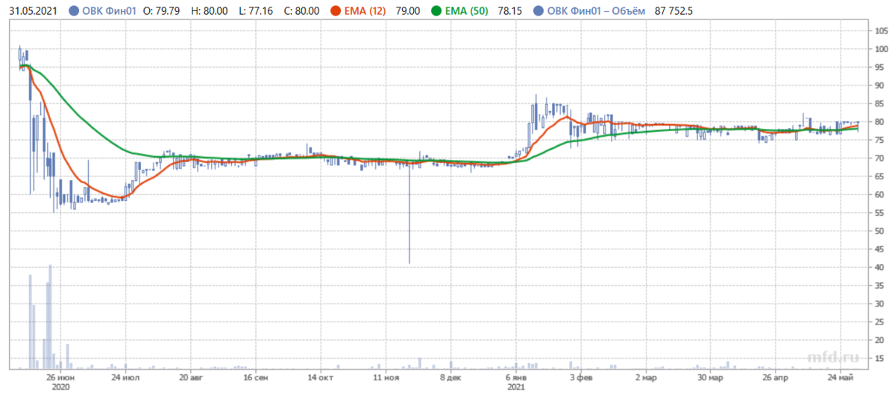
Task: Click the 15 price axis label
Action: pyautogui.click(x=879, y=359)
